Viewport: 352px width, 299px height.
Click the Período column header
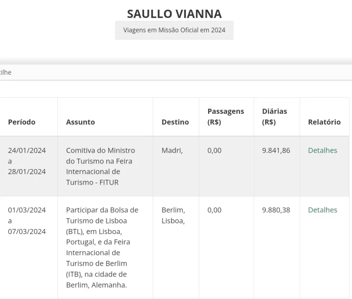click(x=22, y=122)
